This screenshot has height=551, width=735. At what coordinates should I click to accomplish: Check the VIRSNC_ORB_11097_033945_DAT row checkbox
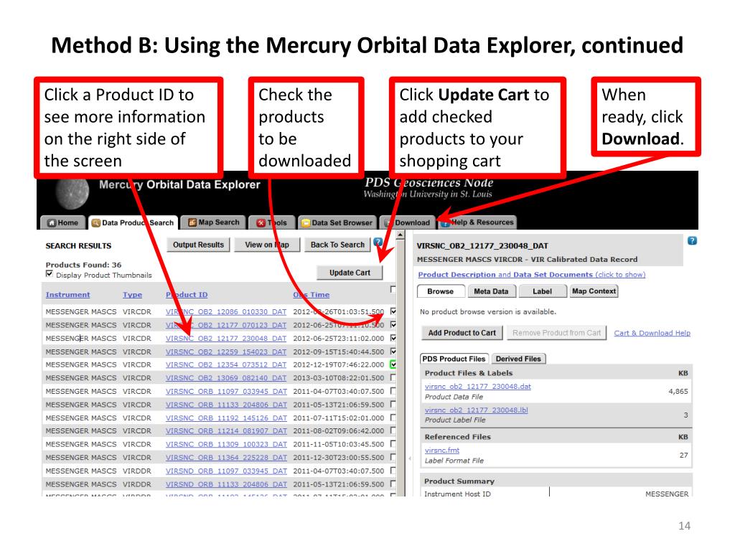pos(393,390)
